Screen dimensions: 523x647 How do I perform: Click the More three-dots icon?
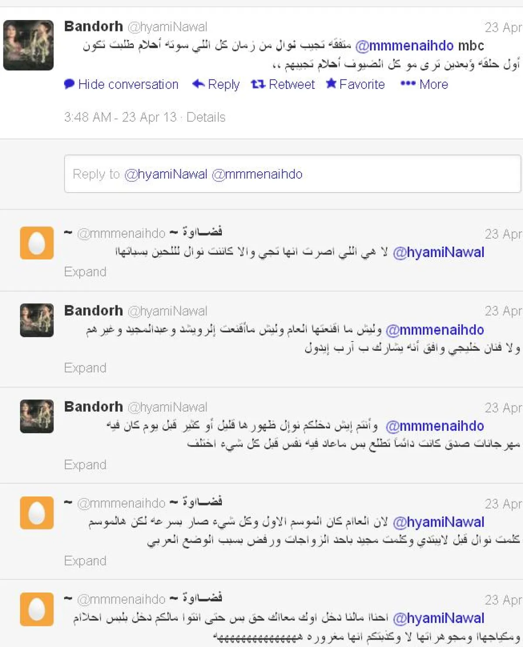[408, 84]
